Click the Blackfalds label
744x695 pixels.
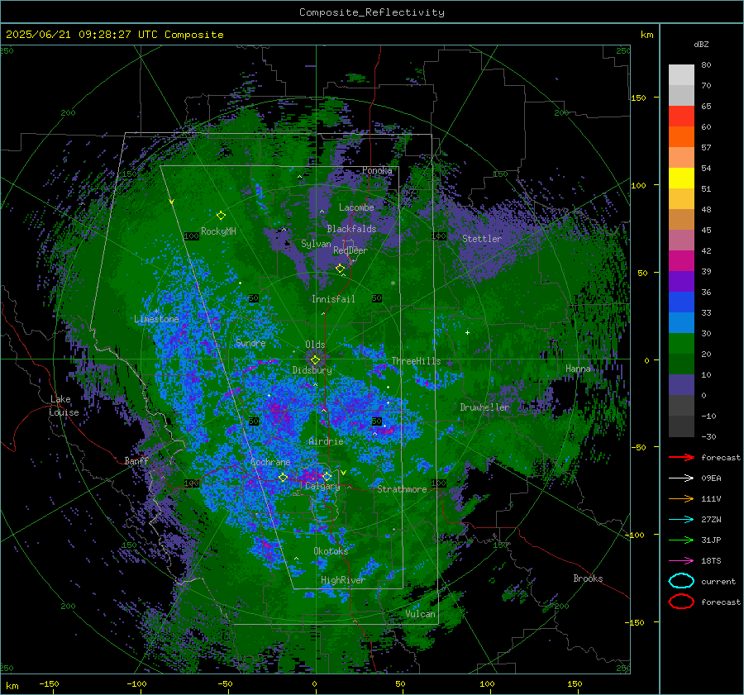coord(351,229)
